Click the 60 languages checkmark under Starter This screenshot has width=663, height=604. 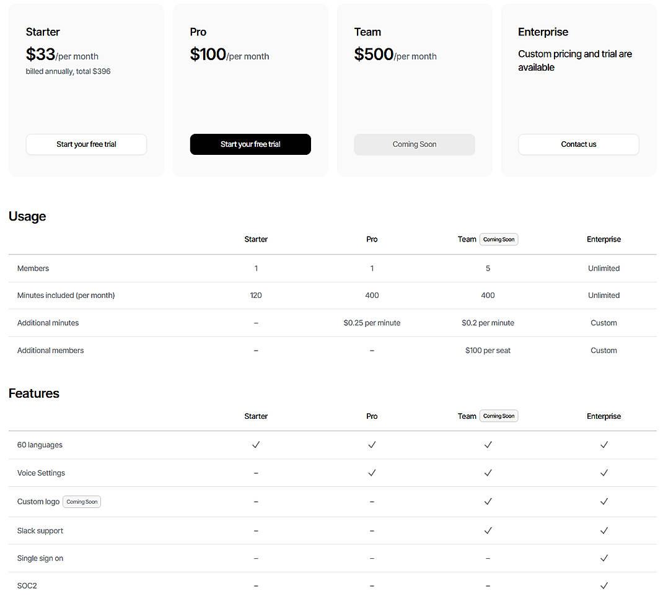pos(256,445)
